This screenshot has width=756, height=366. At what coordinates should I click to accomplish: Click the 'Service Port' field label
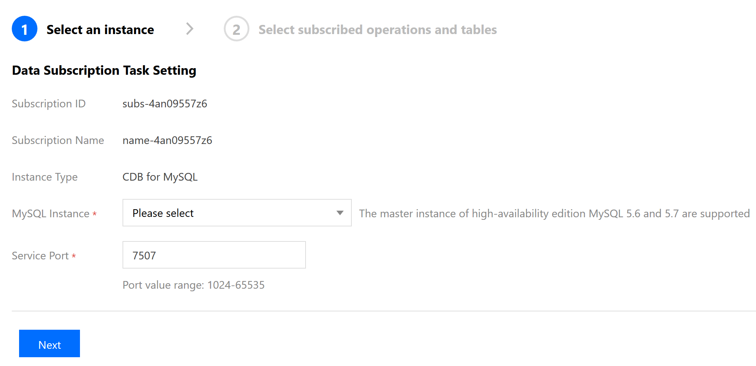(x=40, y=256)
